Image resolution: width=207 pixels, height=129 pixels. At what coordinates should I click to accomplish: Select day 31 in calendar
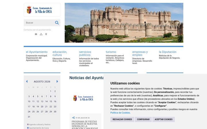pyautogui.click(x=29, y=117)
